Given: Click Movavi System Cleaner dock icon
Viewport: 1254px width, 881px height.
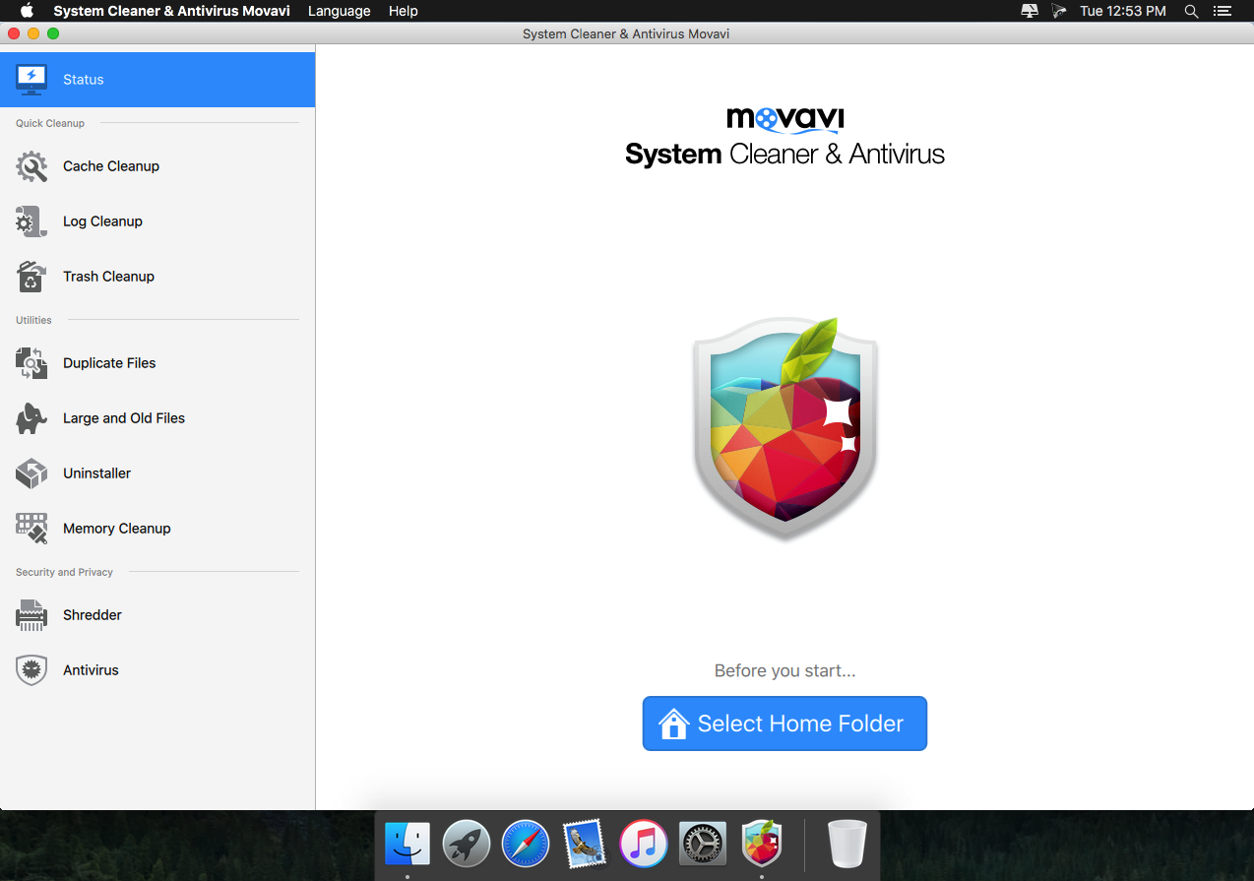Looking at the screenshot, I should click(x=762, y=844).
